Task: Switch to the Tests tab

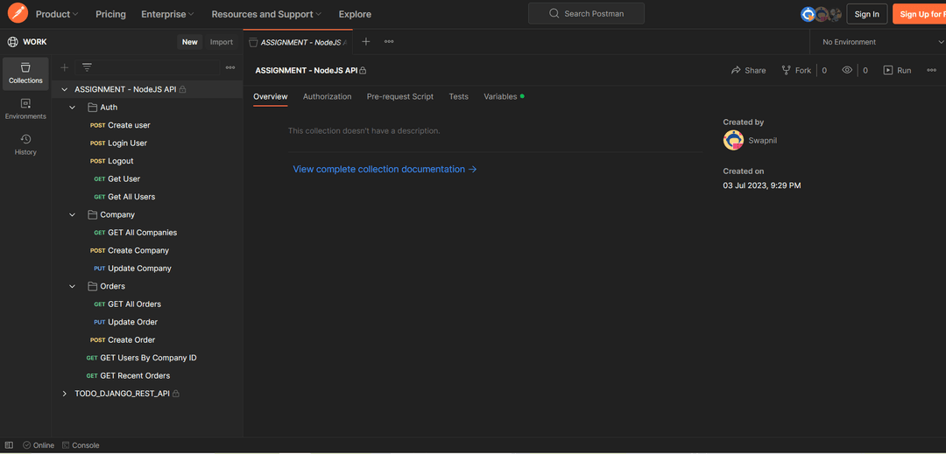Action: tap(458, 96)
